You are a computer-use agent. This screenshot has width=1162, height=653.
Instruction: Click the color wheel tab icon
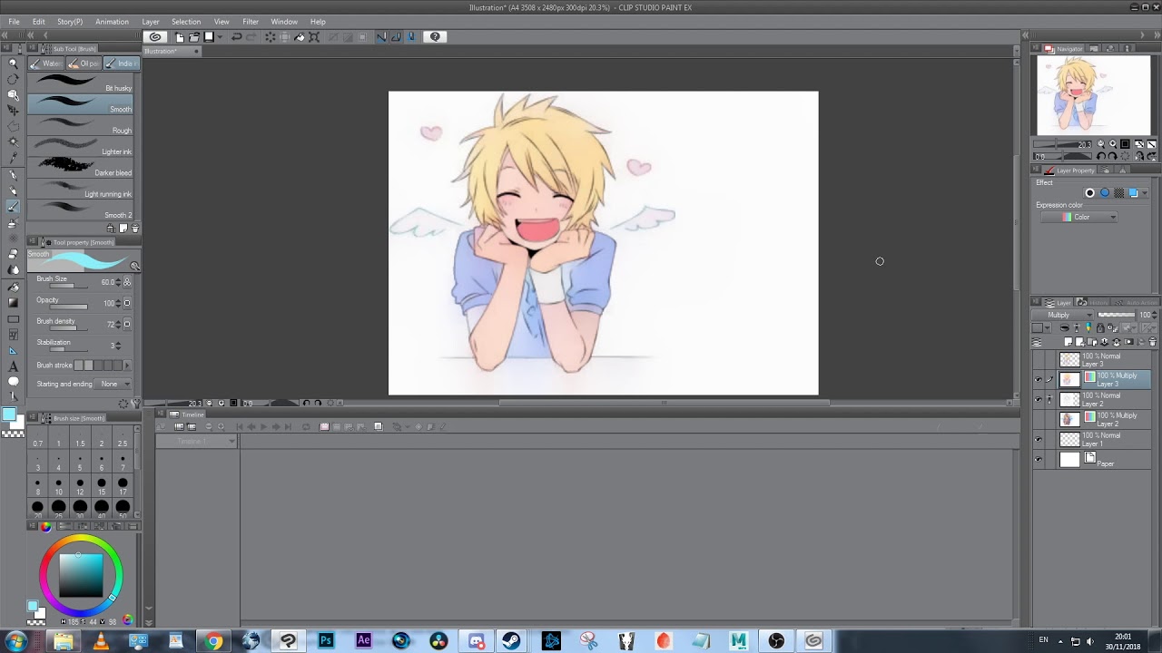click(x=44, y=526)
